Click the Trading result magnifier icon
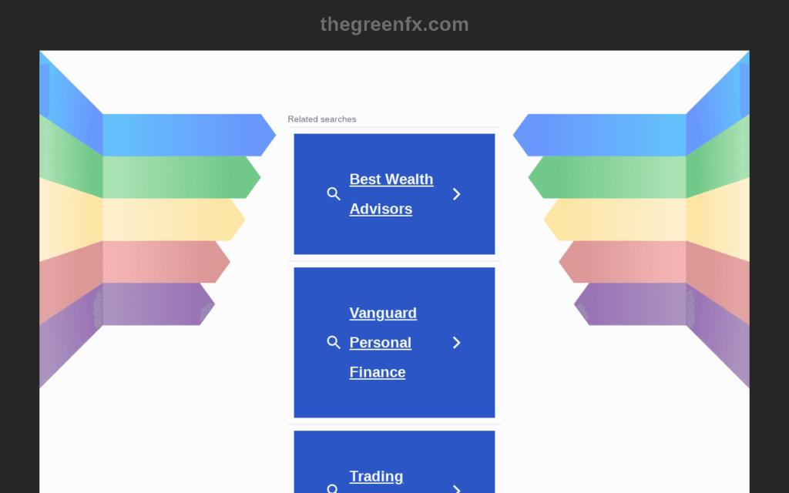 333,488
